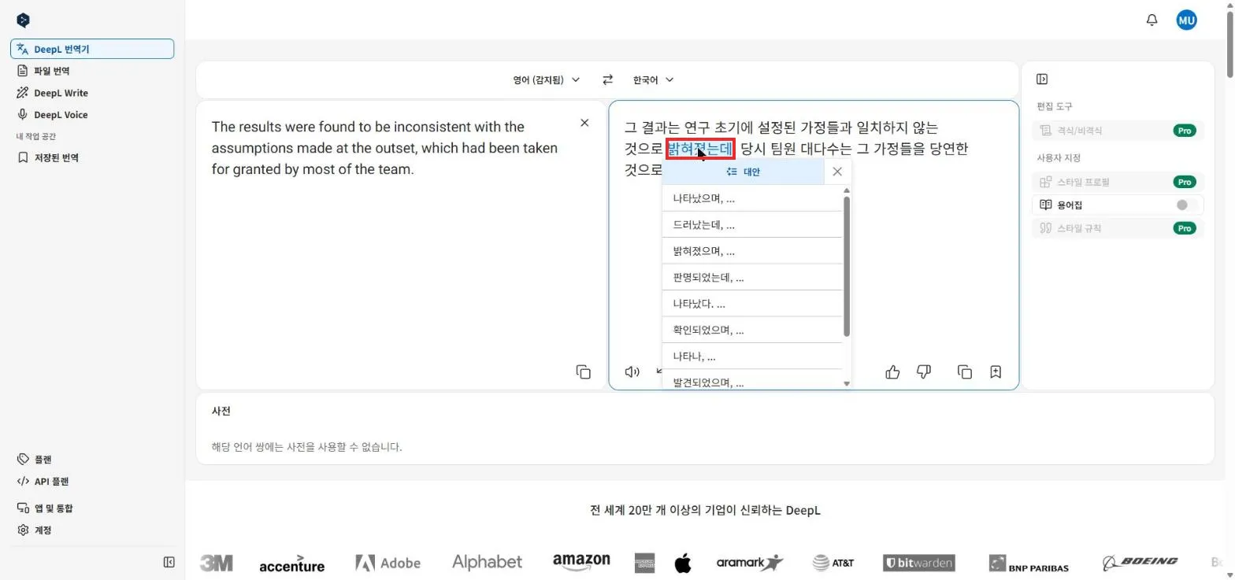Choose alternative '확인되었으며, ...'

pos(752,330)
